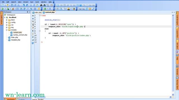Screen dimensions: 179x100
Task: Click the green back navigation arrow
Action: [x=45, y=9]
